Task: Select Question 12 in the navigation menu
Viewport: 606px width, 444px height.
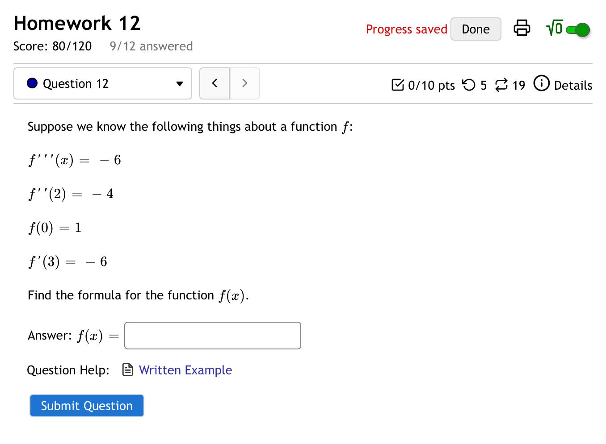Action: pos(76,83)
